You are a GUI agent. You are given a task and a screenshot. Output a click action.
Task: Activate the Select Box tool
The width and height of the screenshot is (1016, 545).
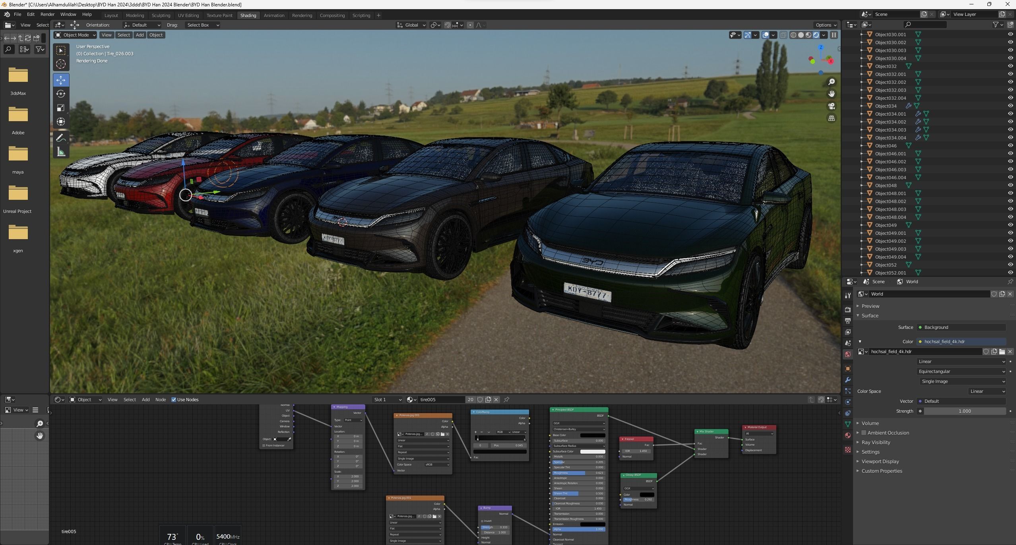coord(61,50)
